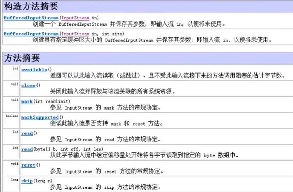
Task: Click the 'boolean' return type of markSupported
Action: 12,116
